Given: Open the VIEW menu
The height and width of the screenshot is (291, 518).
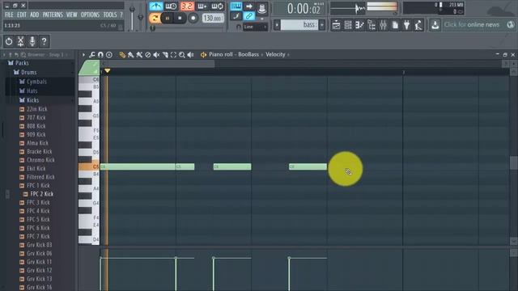Looking at the screenshot, I should click(x=71, y=15).
